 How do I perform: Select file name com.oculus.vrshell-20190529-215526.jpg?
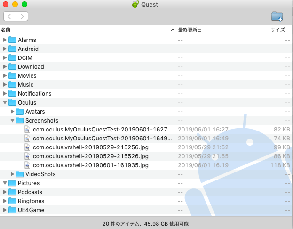click(x=91, y=156)
